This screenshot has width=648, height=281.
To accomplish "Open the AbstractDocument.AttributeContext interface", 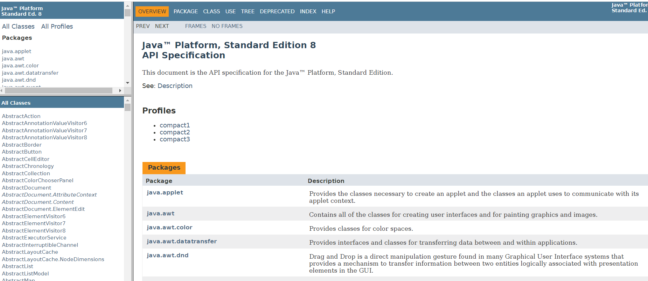I will pyautogui.click(x=49, y=195).
